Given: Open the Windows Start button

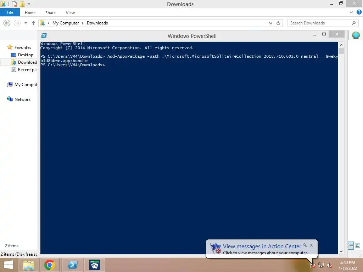Looking at the screenshot, I should [x=9, y=265].
